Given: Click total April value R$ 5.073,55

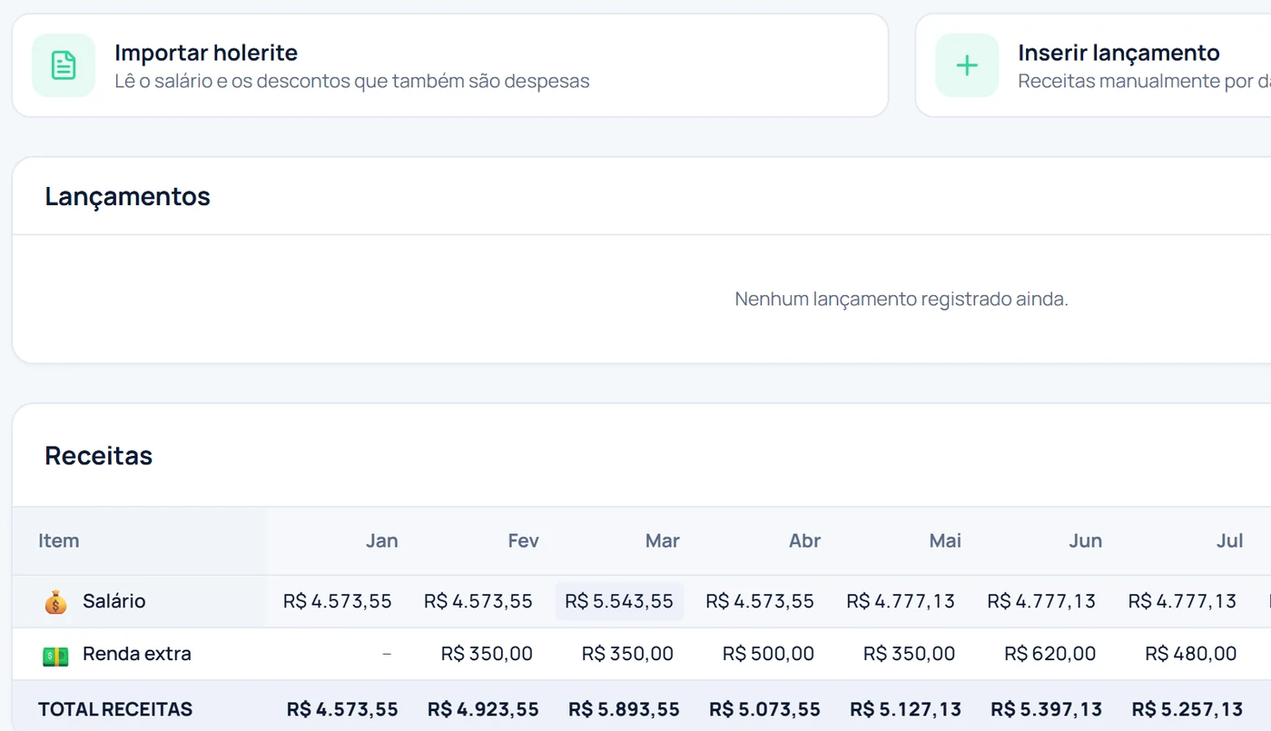Looking at the screenshot, I should click(764, 709).
